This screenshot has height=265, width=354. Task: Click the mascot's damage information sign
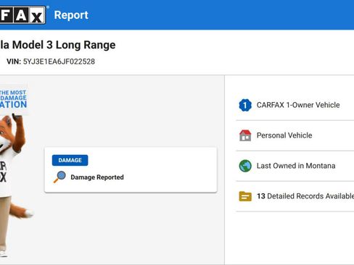14,99
